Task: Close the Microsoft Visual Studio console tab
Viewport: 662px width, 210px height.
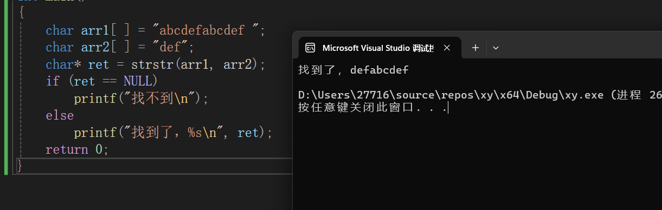Action: (x=447, y=48)
